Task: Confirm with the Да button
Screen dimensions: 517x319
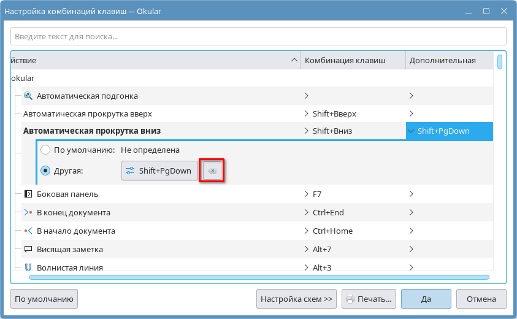Action: coord(426,299)
